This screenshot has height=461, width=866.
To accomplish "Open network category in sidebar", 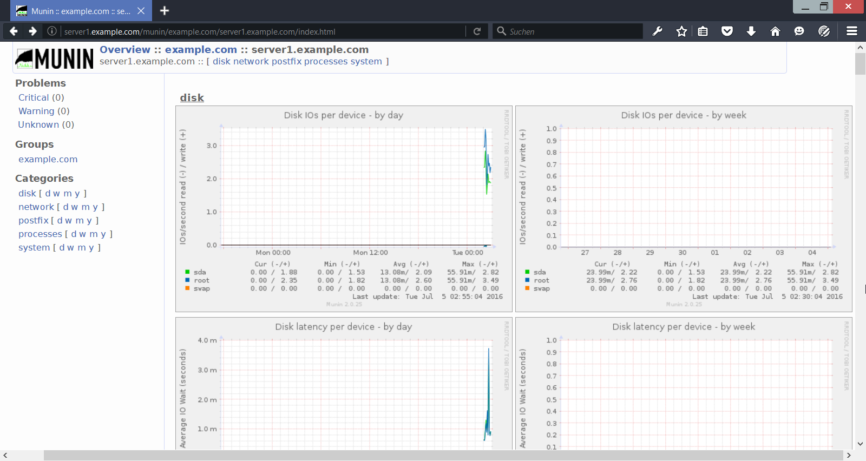I will click(x=36, y=207).
